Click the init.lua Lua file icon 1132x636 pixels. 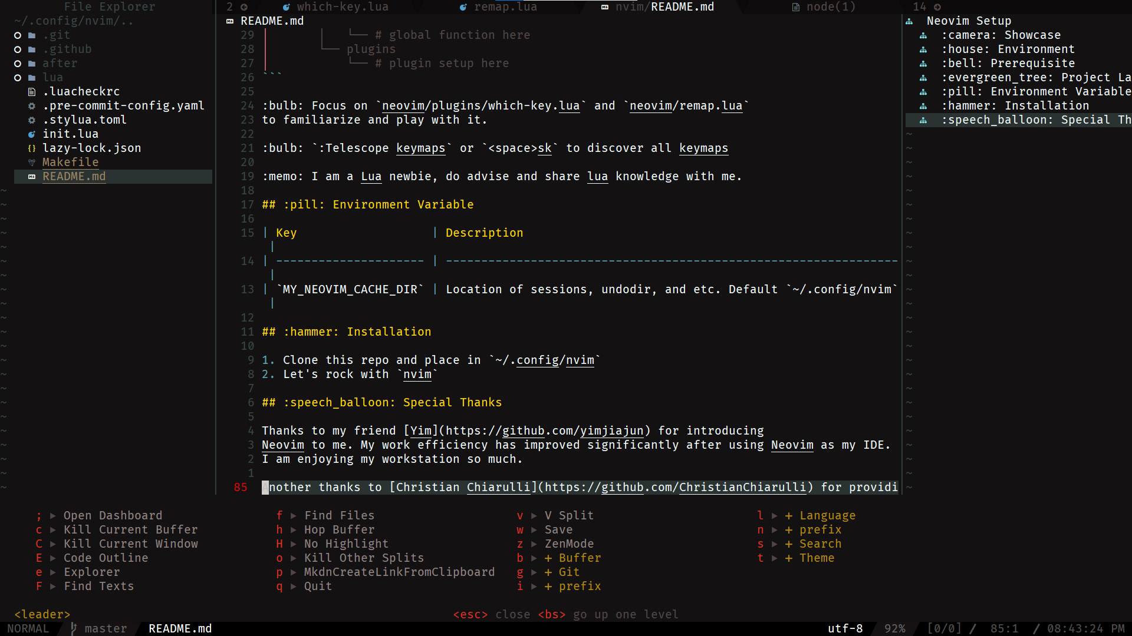pyautogui.click(x=32, y=134)
